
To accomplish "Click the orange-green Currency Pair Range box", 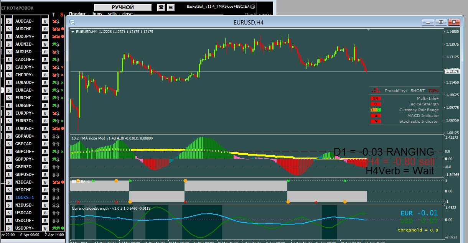I will 376,110.
